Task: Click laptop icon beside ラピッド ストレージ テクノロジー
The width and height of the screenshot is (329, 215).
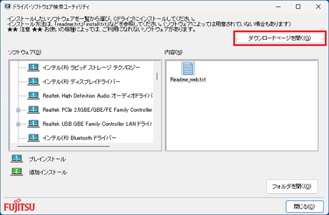Action: tap(33, 67)
